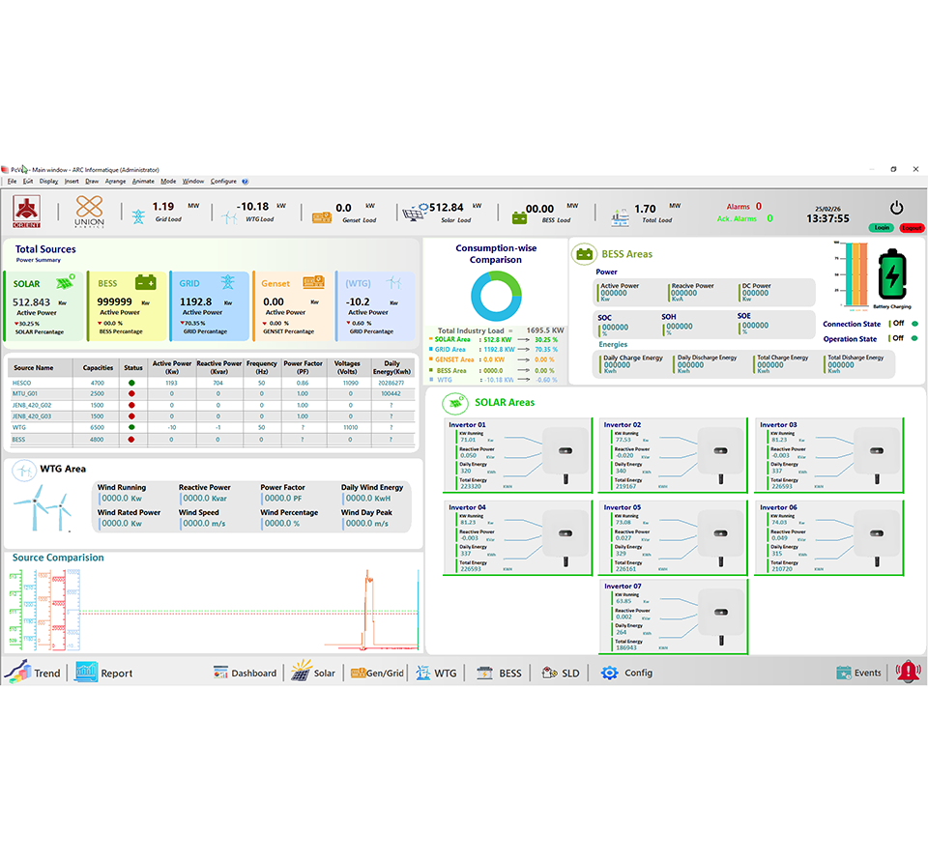
Task: Open the Configure menu
Action: [x=222, y=181]
